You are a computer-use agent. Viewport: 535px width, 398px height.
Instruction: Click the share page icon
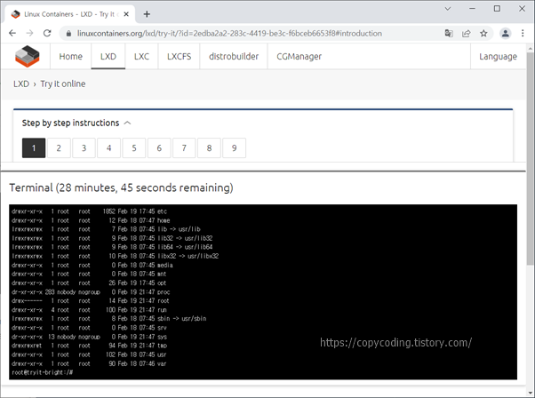coord(466,33)
